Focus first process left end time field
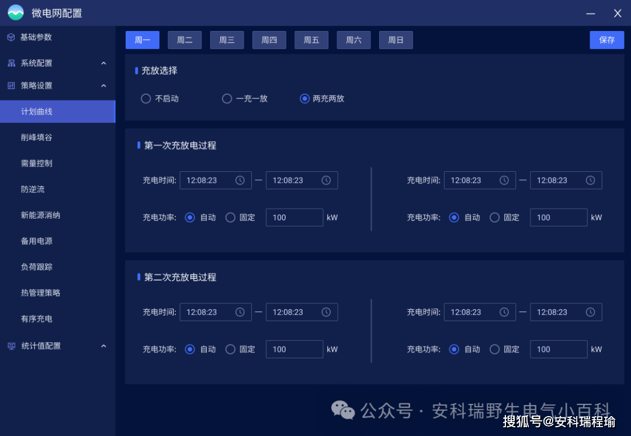The height and width of the screenshot is (436, 631). click(x=302, y=181)
